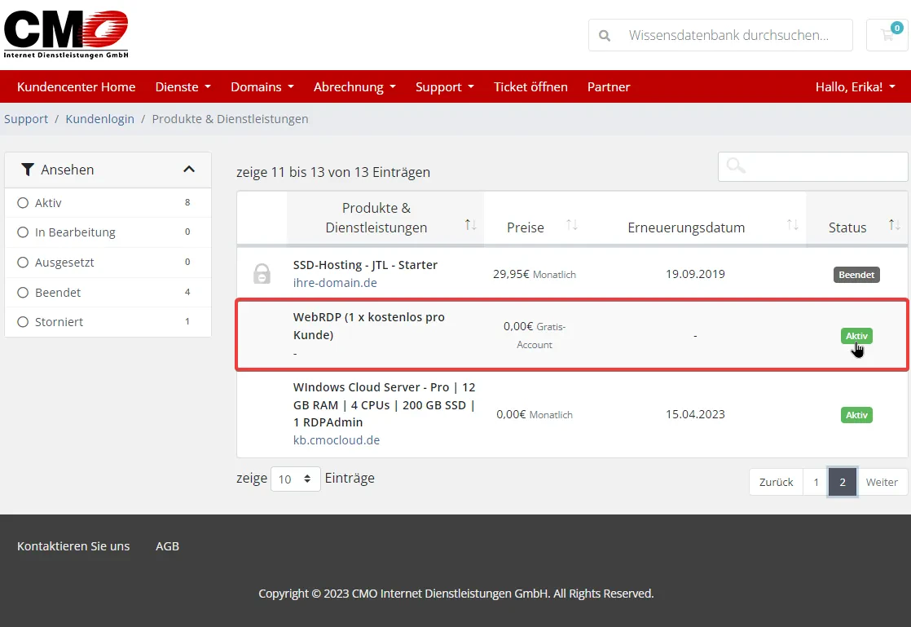The height and width of the screenshot is (627, 911).
Task: Click the Beendet status badge
Action: click(856, 274)
